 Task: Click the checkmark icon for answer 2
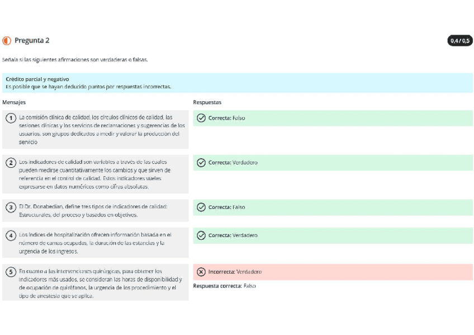pos(201,163)
